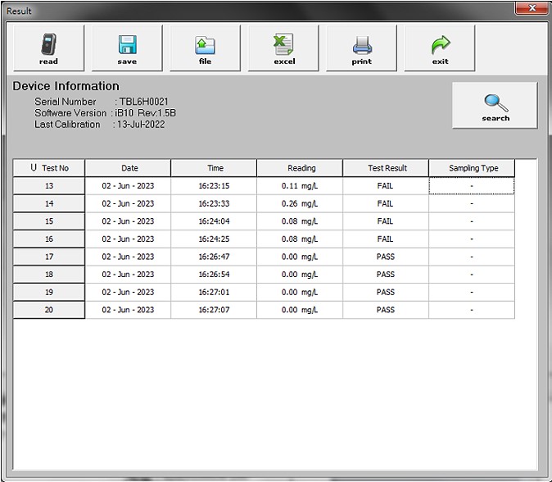This screenshot has width=552, height=482.
Task: Click the 0.11 mg/L reading cell
Action: coord(300,186)
